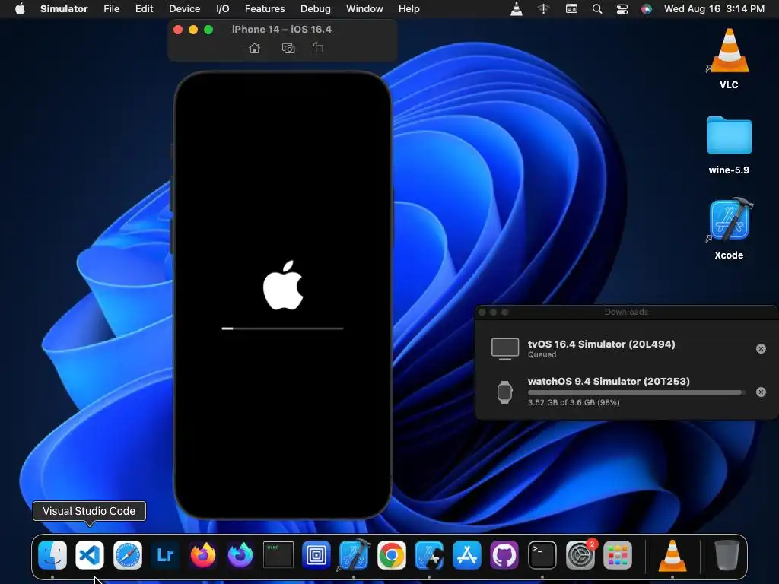The image size is (779, 584).
Task: Open the Window menu
Action: pos(364,8)
